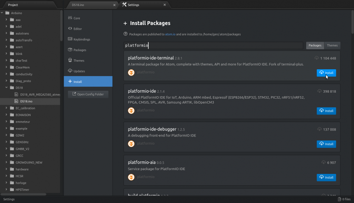This screenshot has width=354, height=203.
Task: Collapse the Arduino root folder
Action: [2, 13]
